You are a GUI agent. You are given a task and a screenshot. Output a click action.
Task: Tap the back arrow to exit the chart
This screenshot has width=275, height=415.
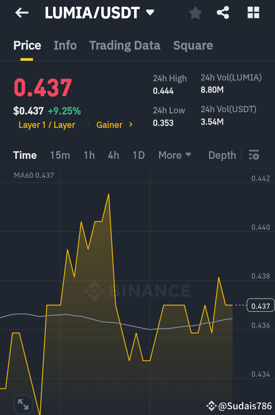point(22,13)
